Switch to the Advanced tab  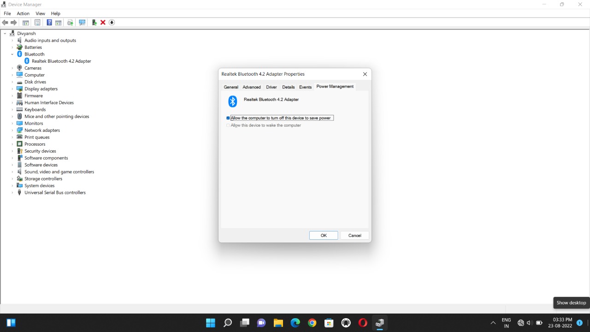252,87
